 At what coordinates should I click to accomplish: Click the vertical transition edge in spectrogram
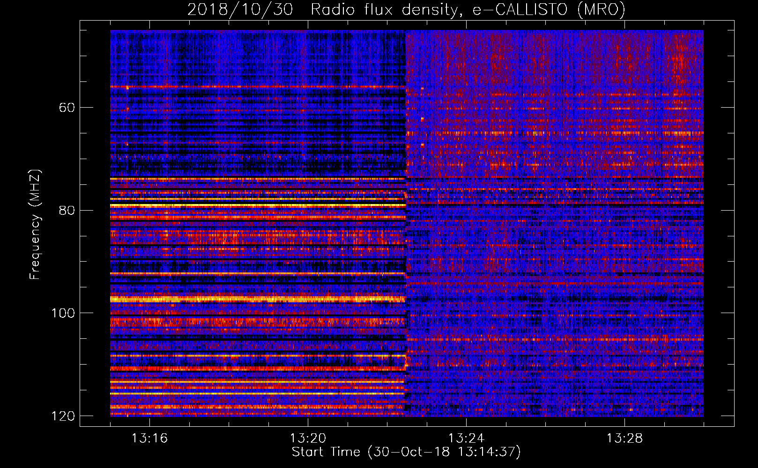pyautogui.click(x=406, y=225)
